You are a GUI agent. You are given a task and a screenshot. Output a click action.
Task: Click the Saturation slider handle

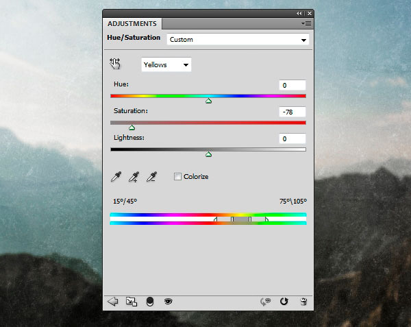click(x=132, y=128)
